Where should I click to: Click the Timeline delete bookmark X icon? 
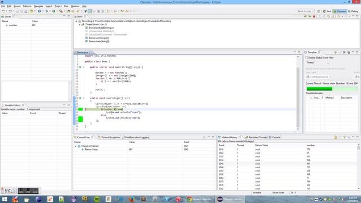coord(344,52)
